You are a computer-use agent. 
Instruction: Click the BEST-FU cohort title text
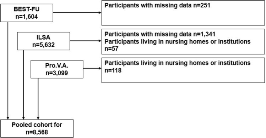click(27, 9)
